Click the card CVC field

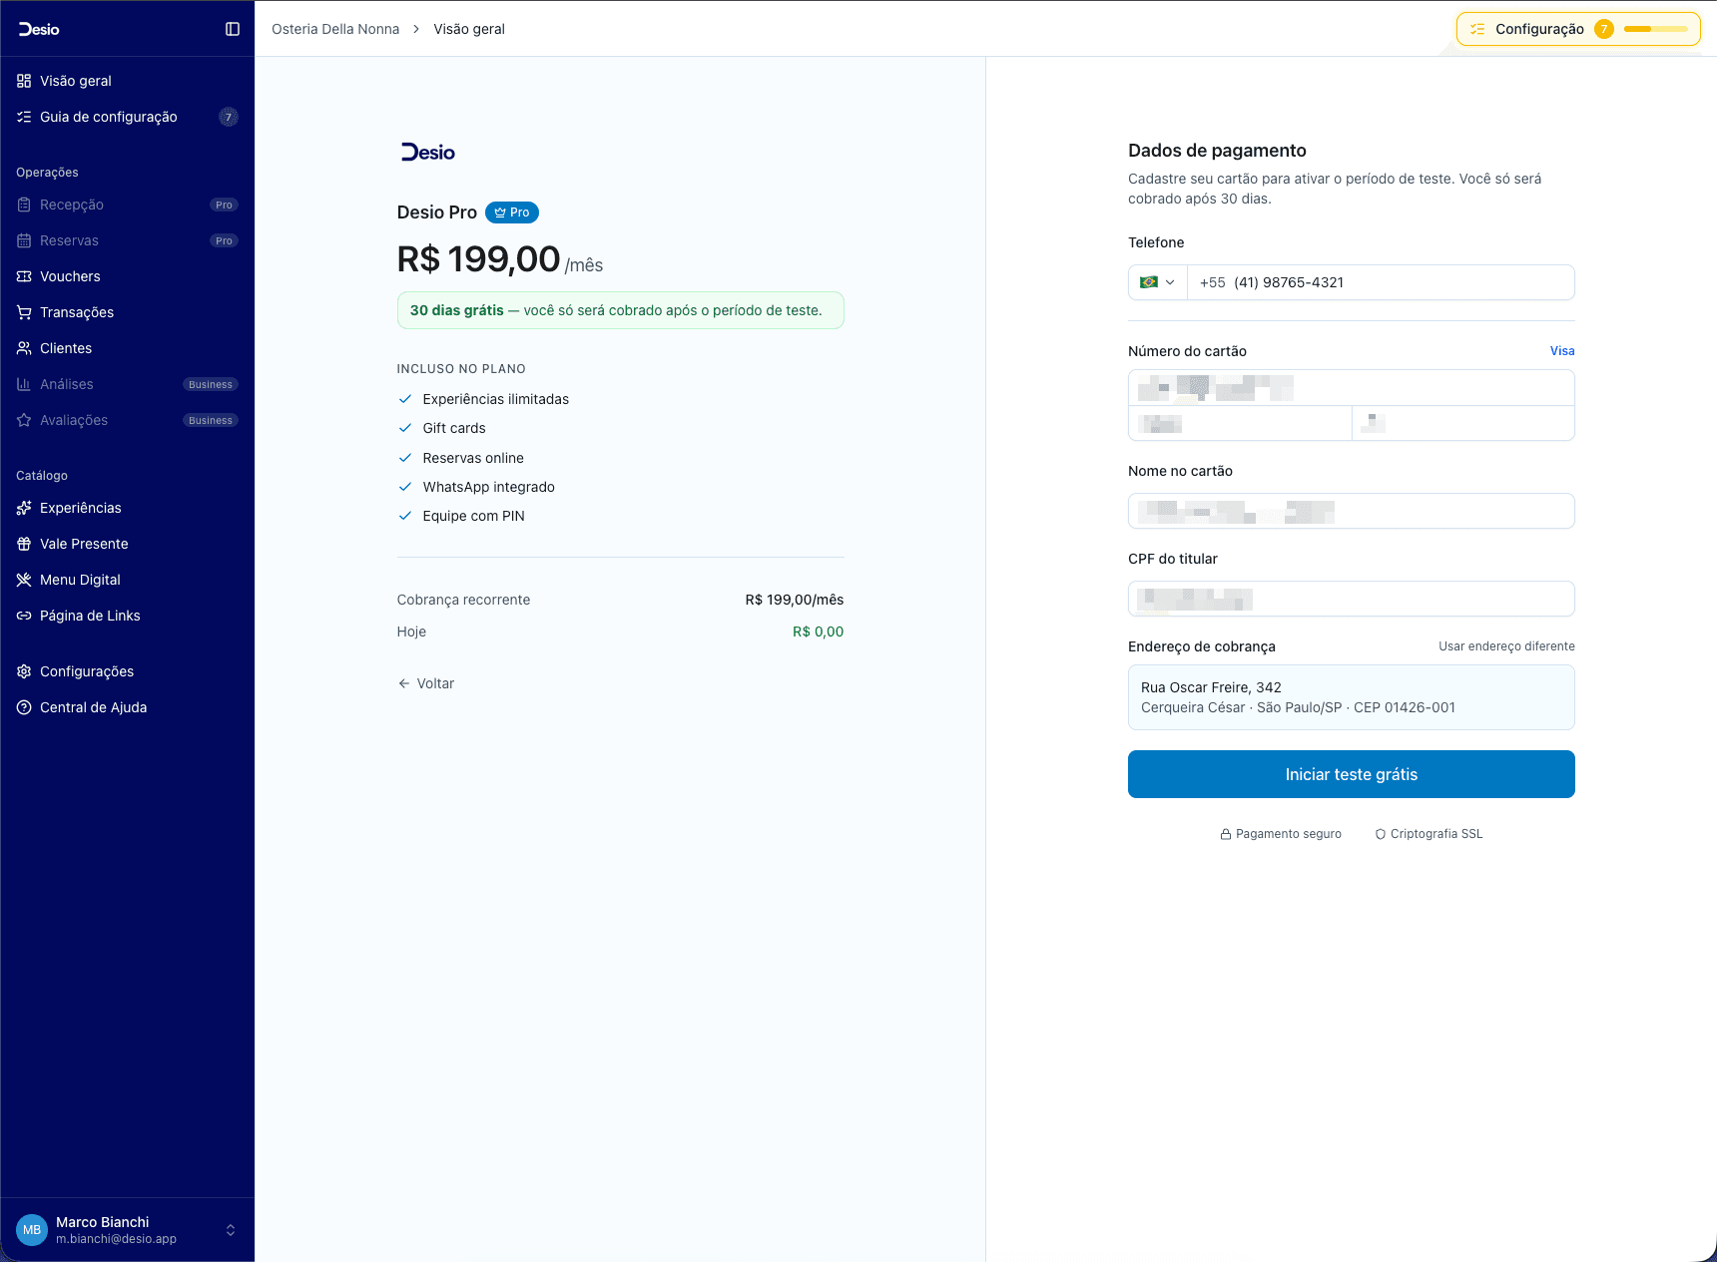click(1463, 423)
